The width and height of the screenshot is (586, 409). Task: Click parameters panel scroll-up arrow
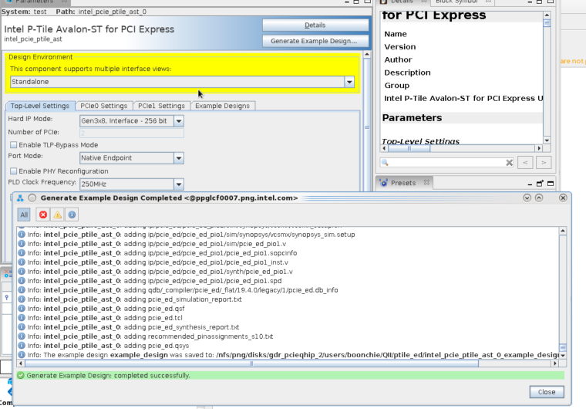pyautogui.click(x=367, y=55)
